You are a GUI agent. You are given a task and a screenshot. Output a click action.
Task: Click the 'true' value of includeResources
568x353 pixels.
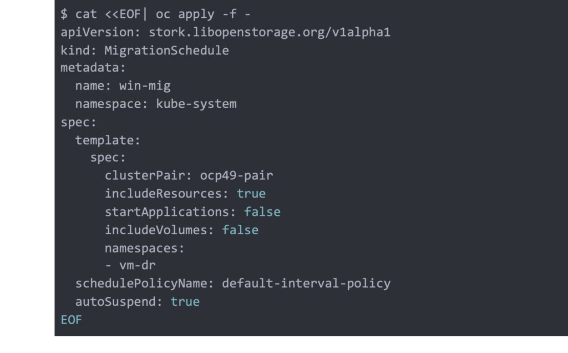(x=251, y=194)
